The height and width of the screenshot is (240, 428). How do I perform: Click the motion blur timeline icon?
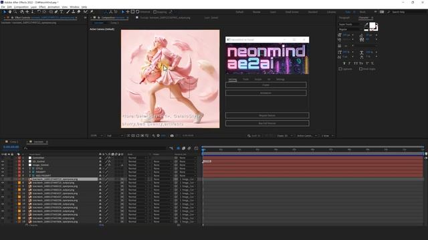pos(189,148)
